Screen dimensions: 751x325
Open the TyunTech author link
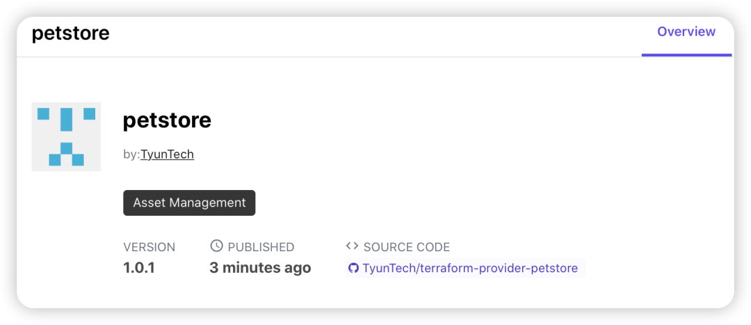click(167, 154)
